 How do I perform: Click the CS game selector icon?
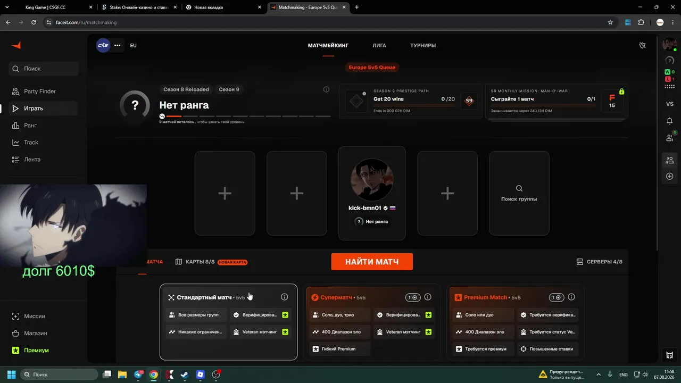pyautogui.click(x=103, y=45)
